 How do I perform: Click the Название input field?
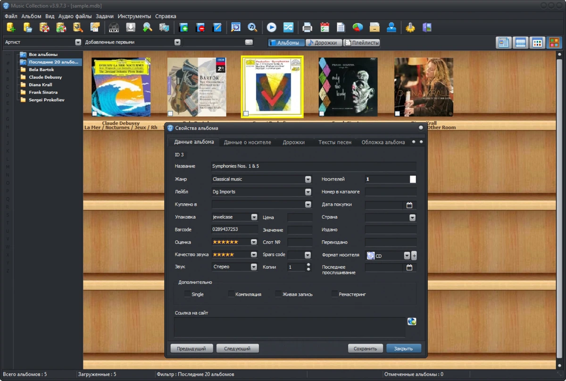[314, 166]
